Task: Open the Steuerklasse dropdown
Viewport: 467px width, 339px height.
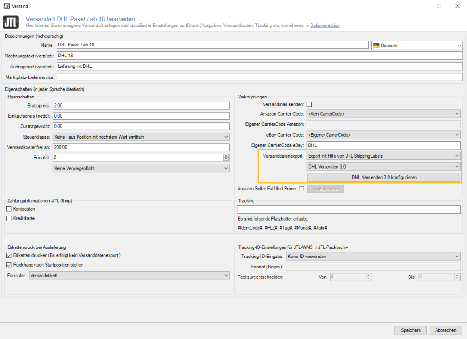Action: 141,137
